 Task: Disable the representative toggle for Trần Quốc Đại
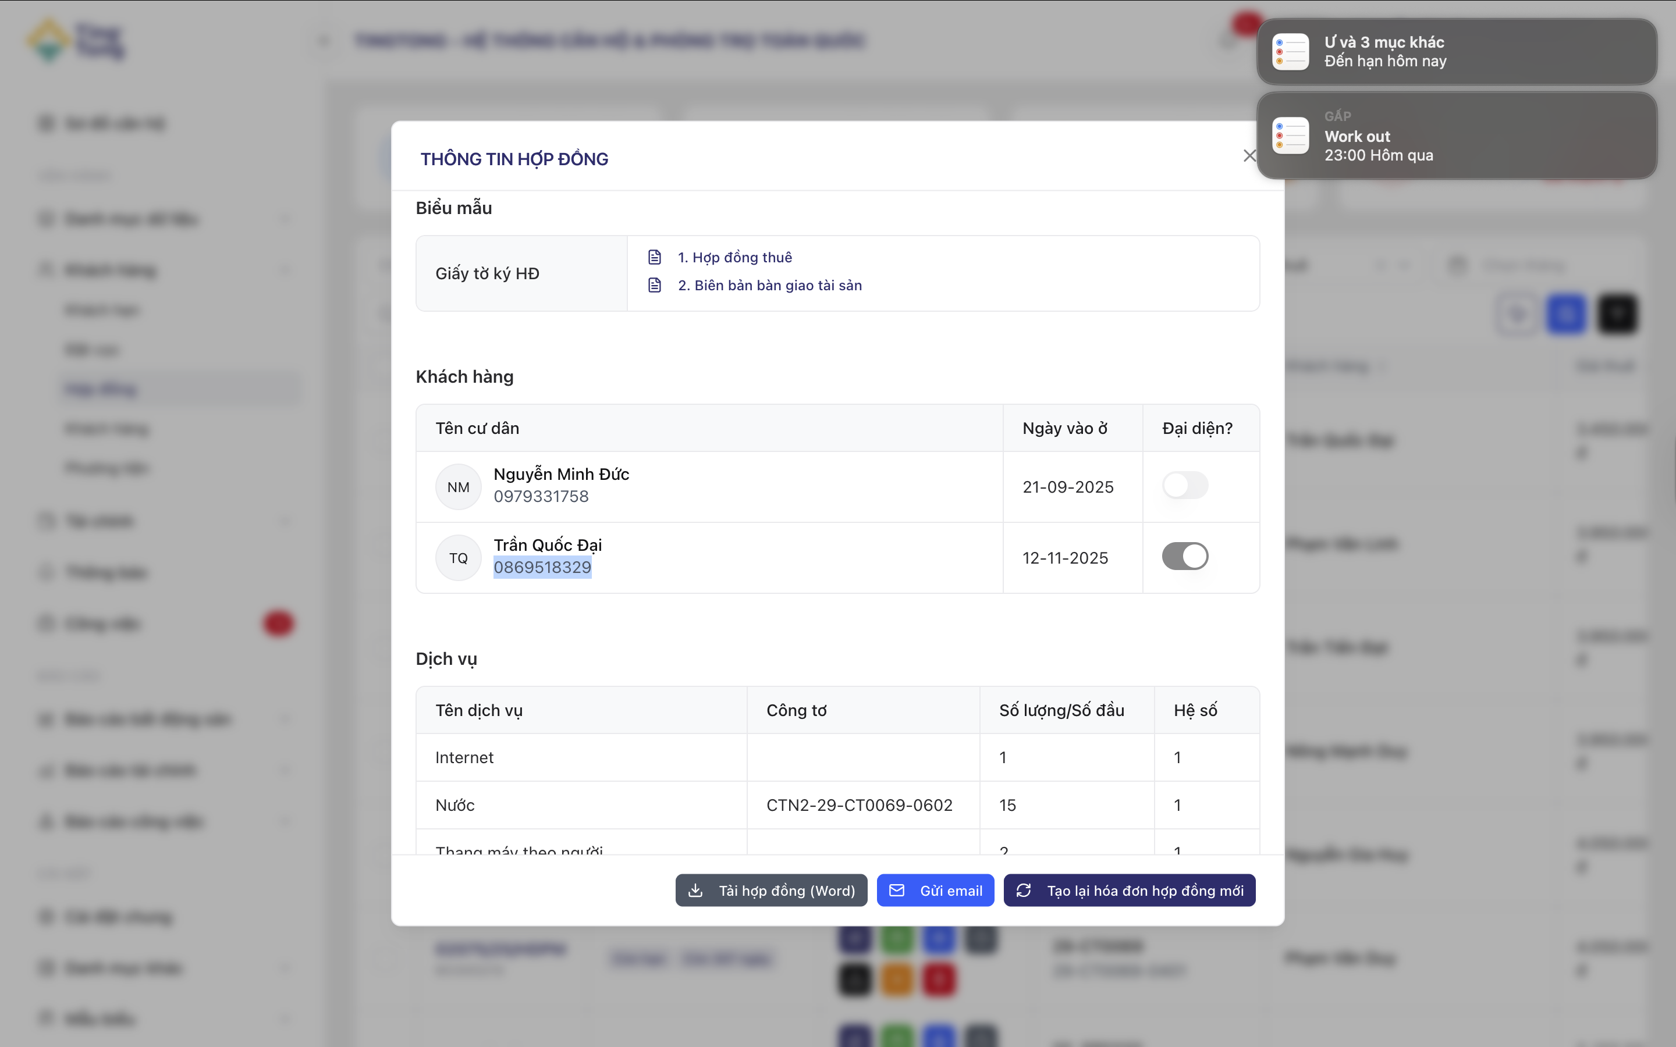point(1184,556)
